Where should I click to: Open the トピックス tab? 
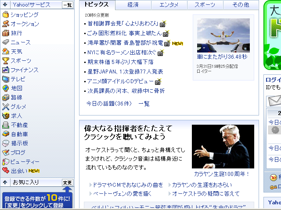pos(97,4)
